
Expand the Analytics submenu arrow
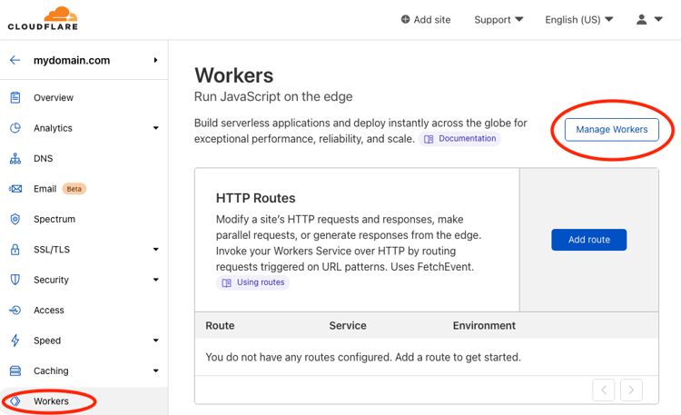click(155, 128)
